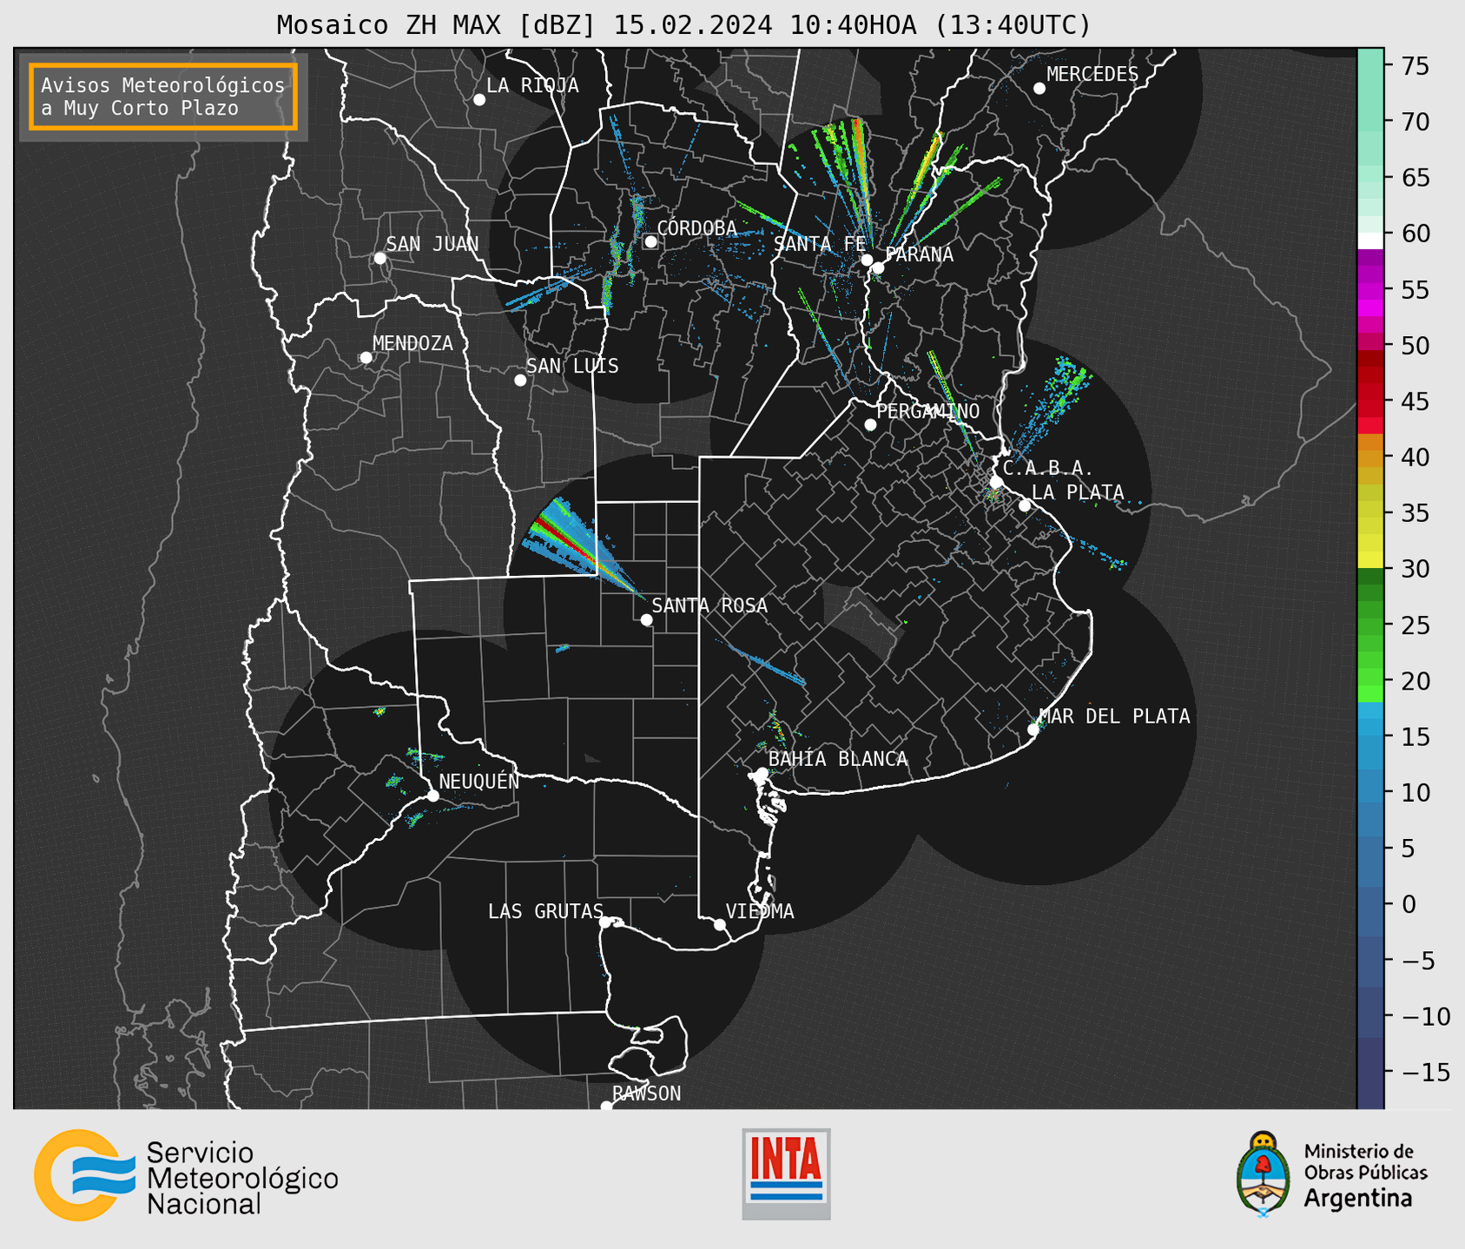Click the Bahía Blanca location marker
This screenshot has height=1249, width=1465.
762,773
